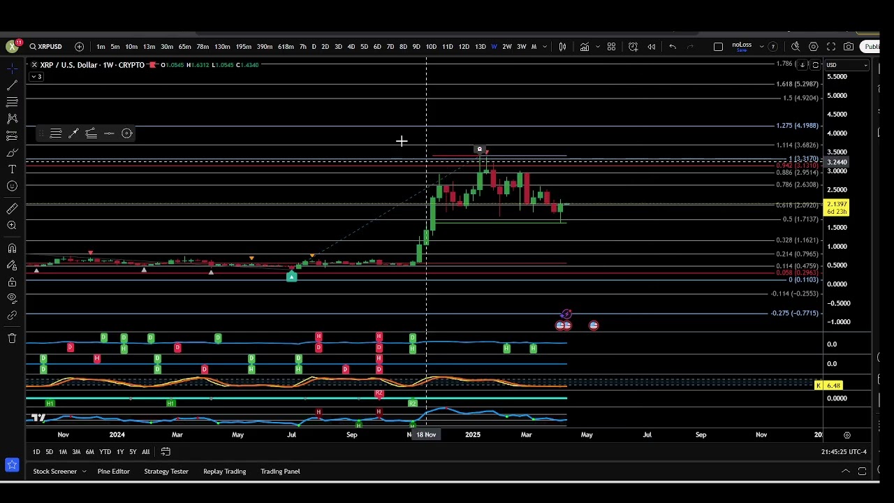The height and width of the screenshot is (503, 894).
Task: Collapse the bottom panel chevron
Action: 845,472
